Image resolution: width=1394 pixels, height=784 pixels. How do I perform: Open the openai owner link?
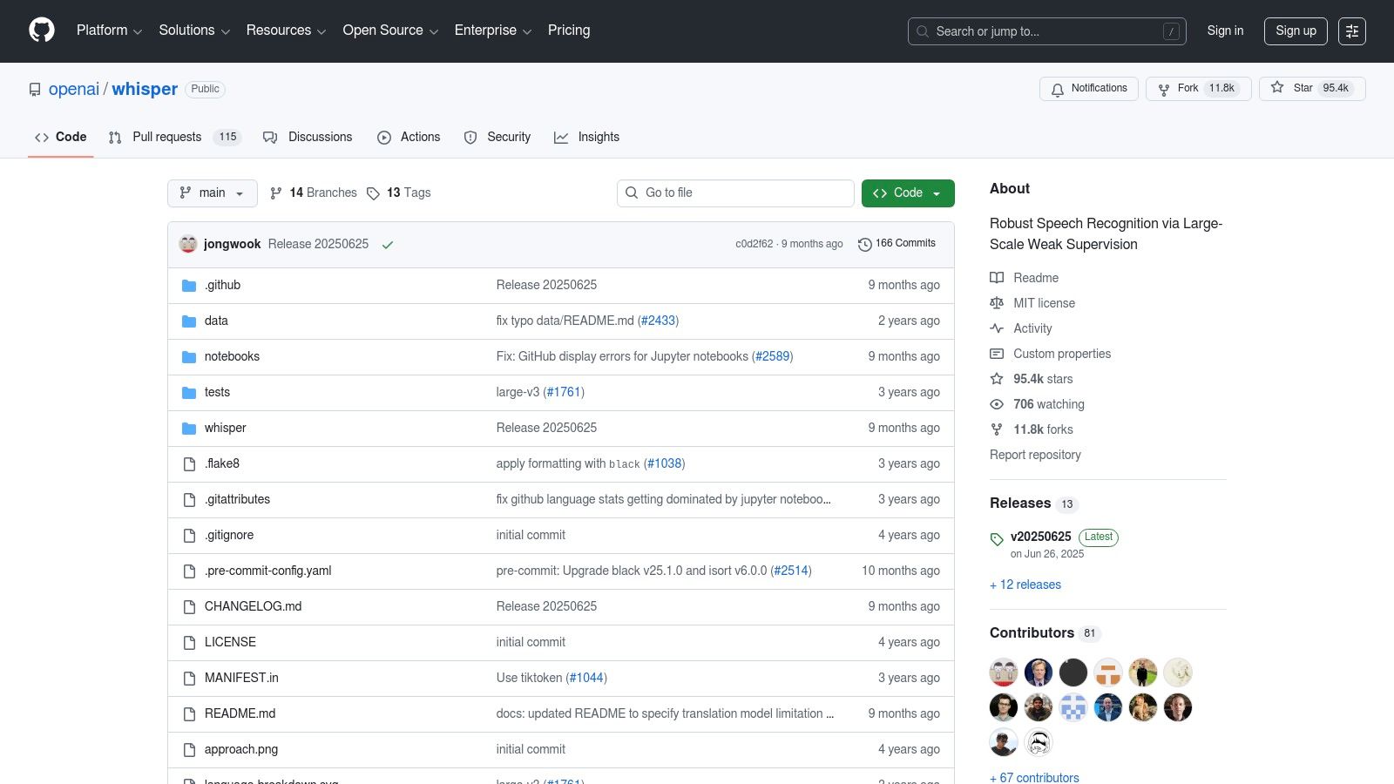[x=74, y=89]
